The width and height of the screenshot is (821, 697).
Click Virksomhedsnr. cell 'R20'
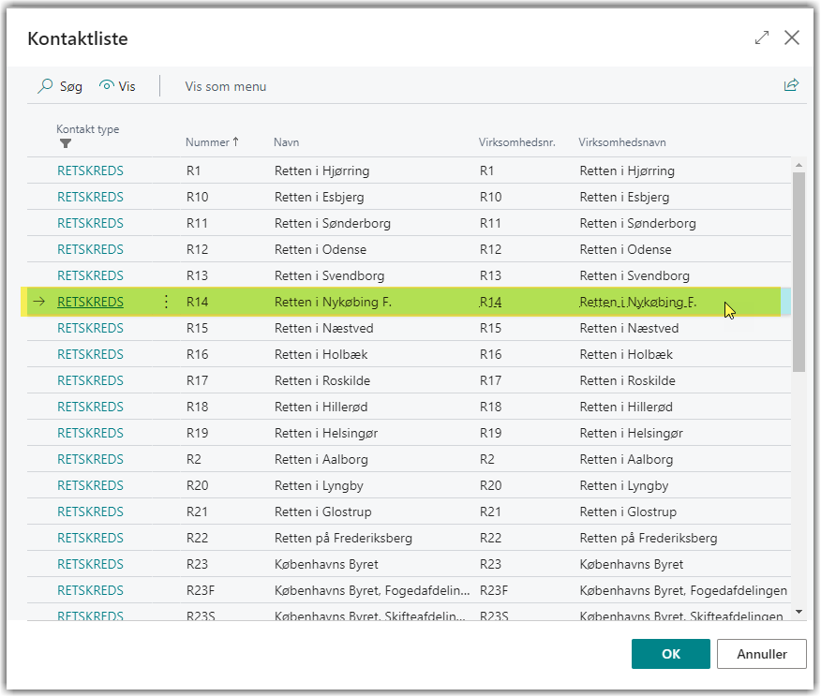(490, 485)
